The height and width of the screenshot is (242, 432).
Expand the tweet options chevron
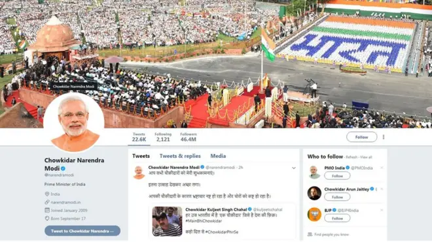pos(294,168)
